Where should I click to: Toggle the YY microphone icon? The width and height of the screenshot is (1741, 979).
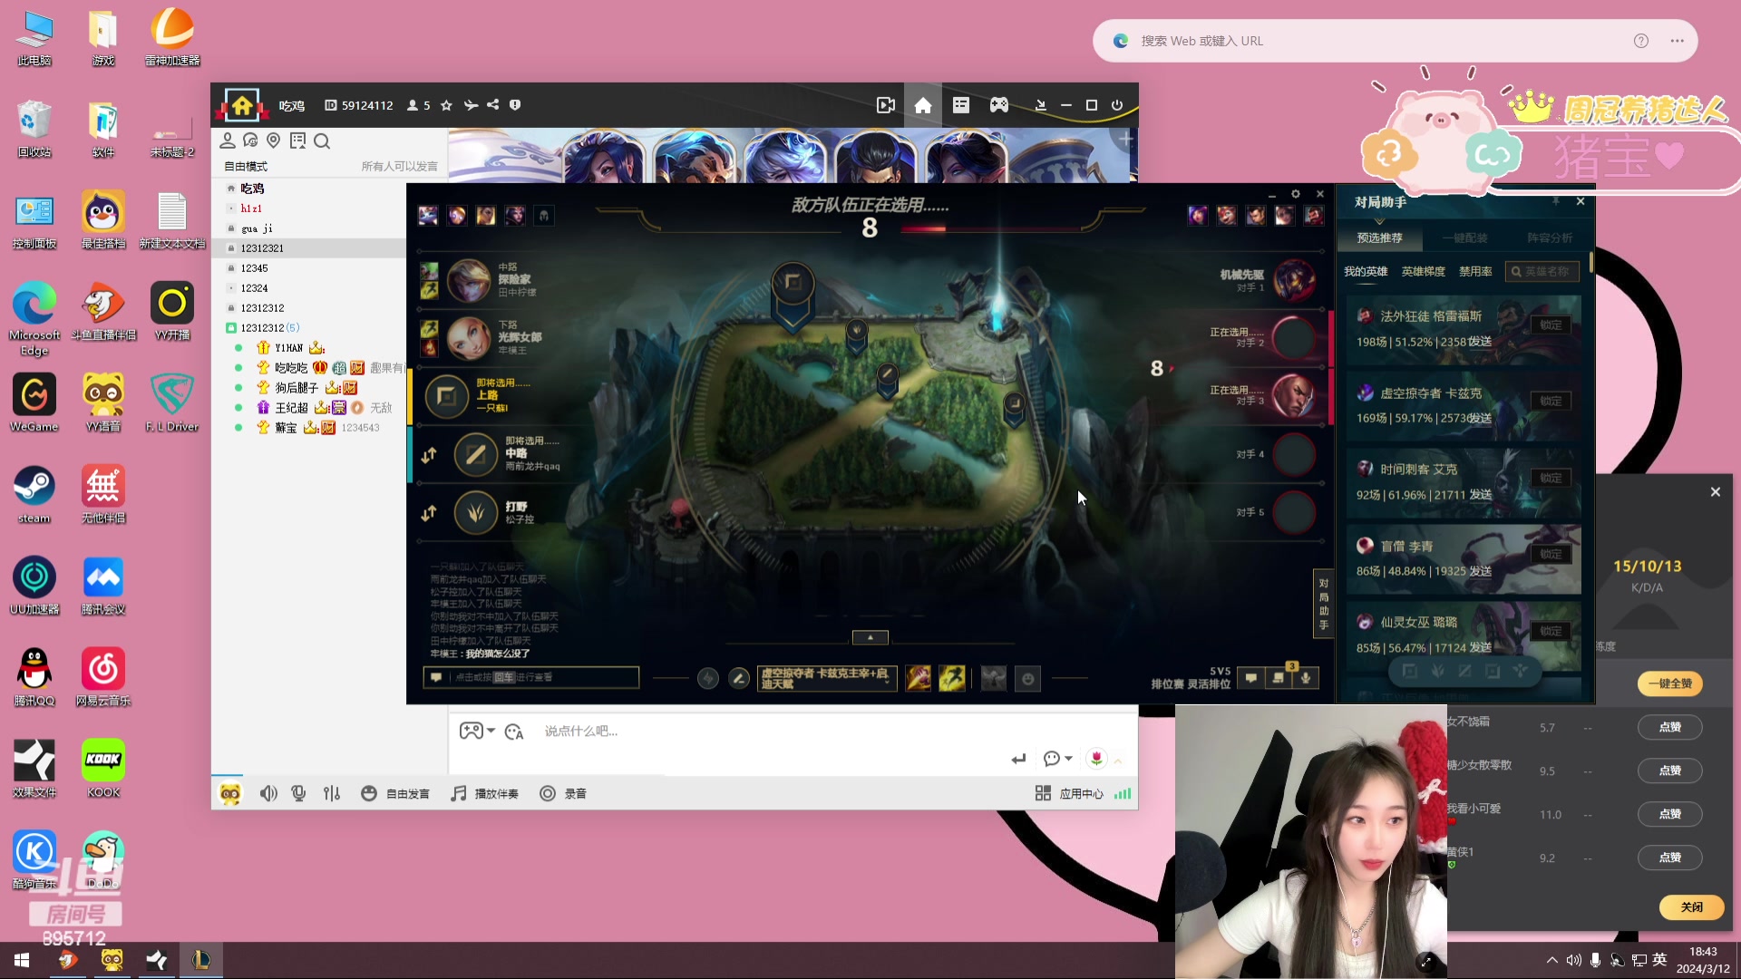point(298,793)
